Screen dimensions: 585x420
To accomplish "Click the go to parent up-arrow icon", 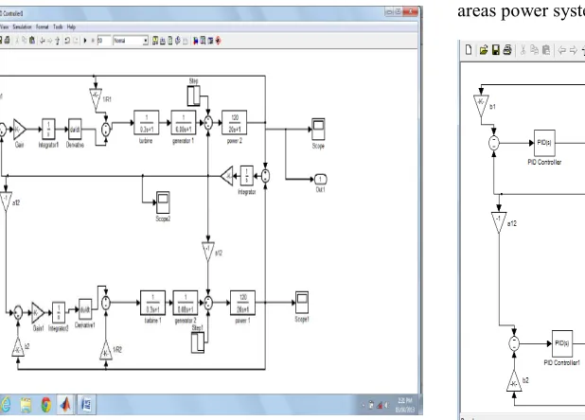I will (x=57, y=41).
